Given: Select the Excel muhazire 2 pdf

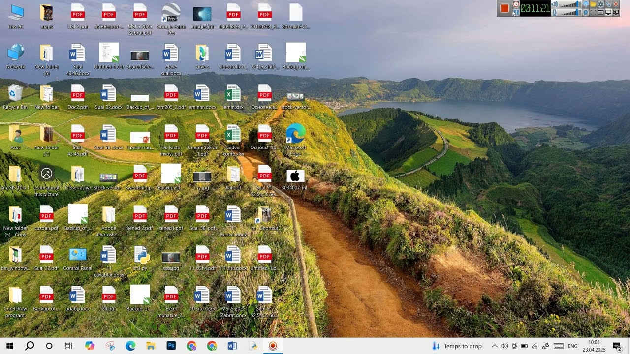Looking at the screenshot, I should 171,302.
